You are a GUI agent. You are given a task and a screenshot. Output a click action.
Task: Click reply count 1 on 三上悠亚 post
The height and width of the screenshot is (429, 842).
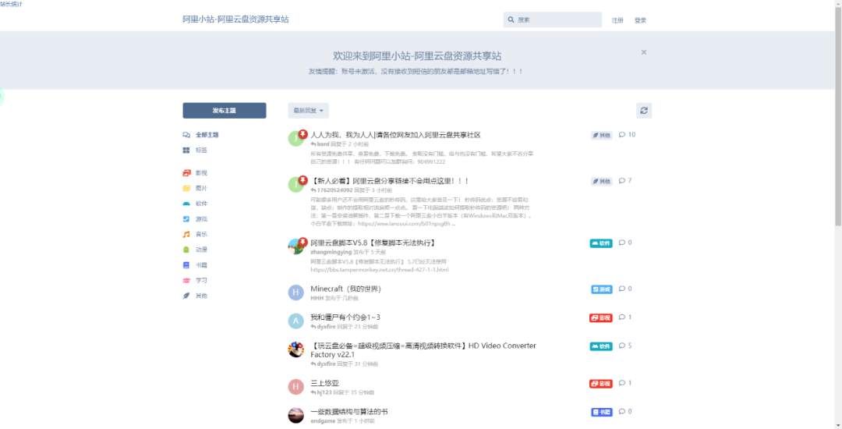tap(625, 383)
